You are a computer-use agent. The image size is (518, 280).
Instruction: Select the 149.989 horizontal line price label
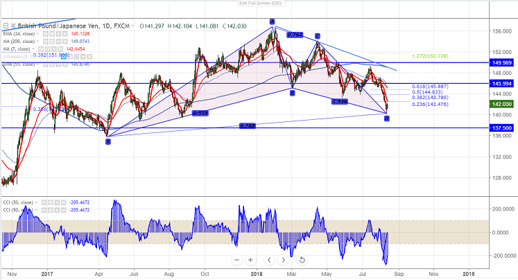[x=501, y=63]
